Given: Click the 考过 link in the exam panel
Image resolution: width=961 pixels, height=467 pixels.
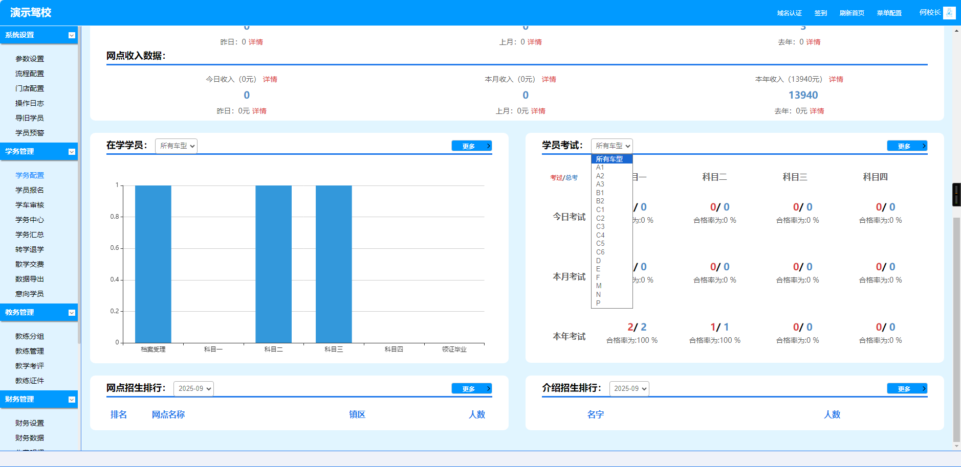Looking at the screenshot, I should pos(556,178).
